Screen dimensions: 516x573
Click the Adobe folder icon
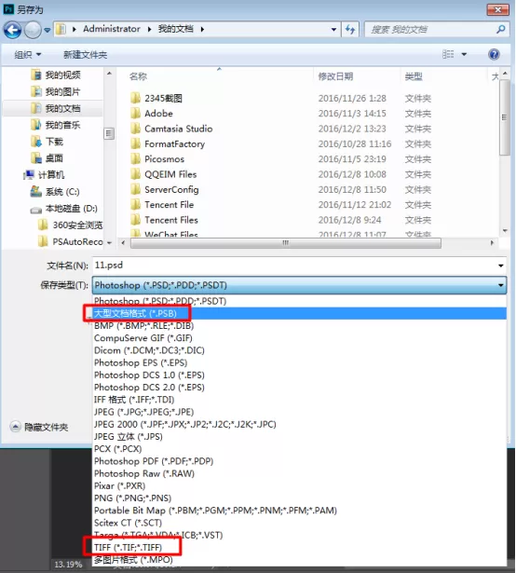tap(136, 114)
